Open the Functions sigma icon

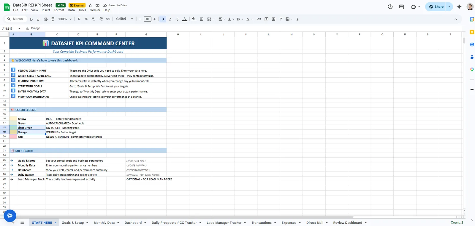pyautogui.click(x=297, y=19)
